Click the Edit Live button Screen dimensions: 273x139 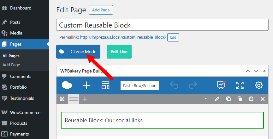[119, 52]
